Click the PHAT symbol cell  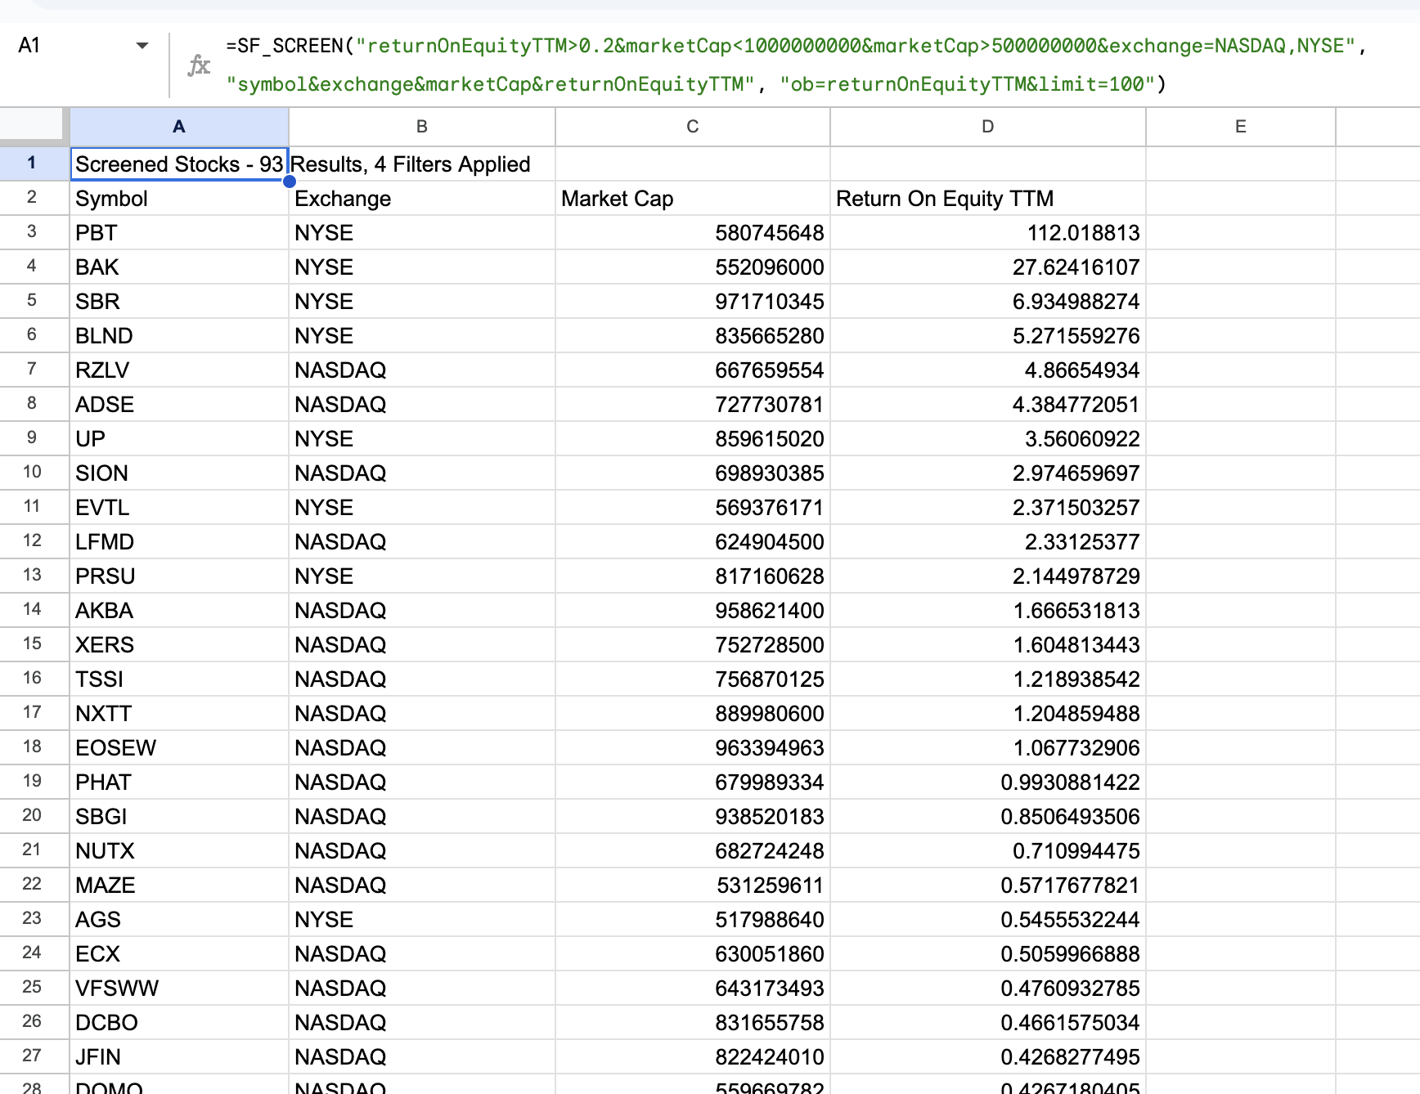[x=179, y=782]
